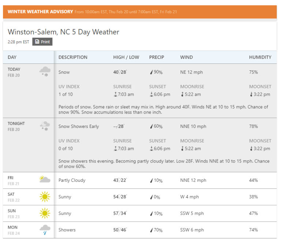Click the partly cloudy icon for Friday
The image size is (281, 242).
pos(45,180)
